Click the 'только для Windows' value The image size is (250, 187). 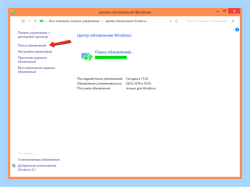141,88
